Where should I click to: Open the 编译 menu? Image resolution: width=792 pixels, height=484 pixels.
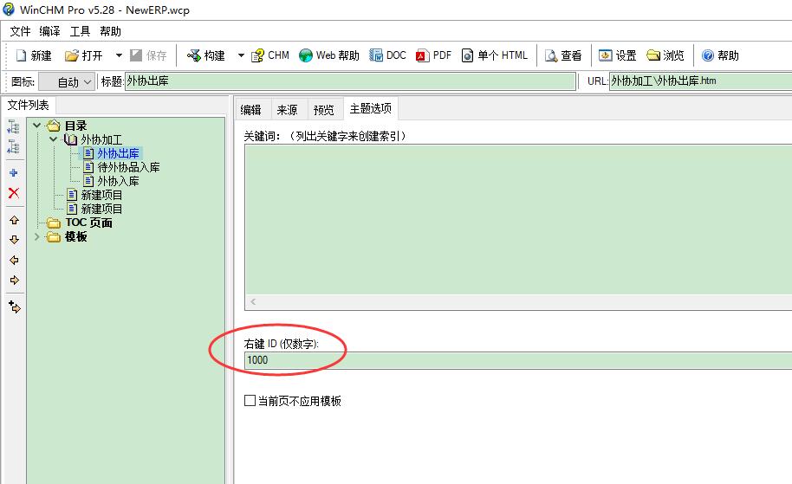tap(49, 31)
